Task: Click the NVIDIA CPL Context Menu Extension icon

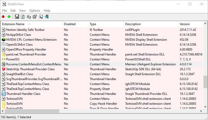Action: tap(4, 40)
